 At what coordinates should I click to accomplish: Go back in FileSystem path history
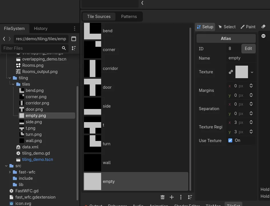(x=4, y=39)
